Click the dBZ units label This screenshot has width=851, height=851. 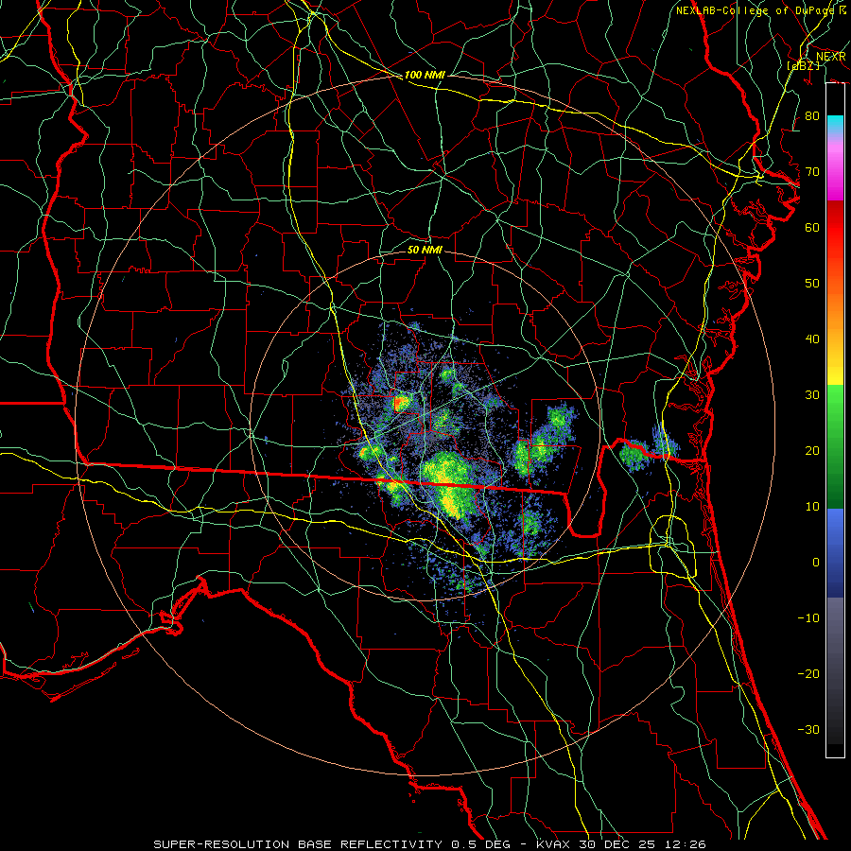[x=803, y=65]
